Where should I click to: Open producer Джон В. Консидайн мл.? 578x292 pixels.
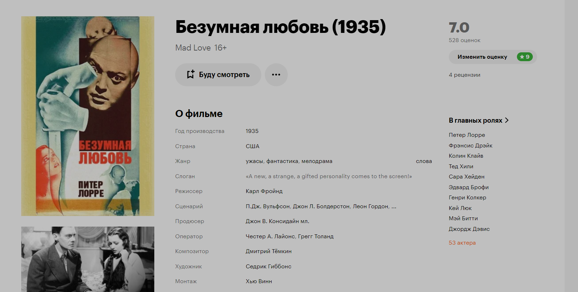[x=278, y=221]
